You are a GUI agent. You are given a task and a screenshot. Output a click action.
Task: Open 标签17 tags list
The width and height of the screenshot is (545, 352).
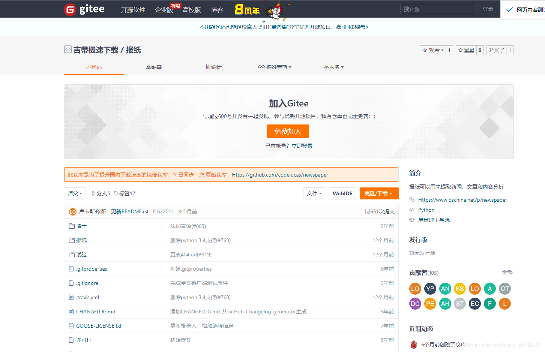(125, 193)
